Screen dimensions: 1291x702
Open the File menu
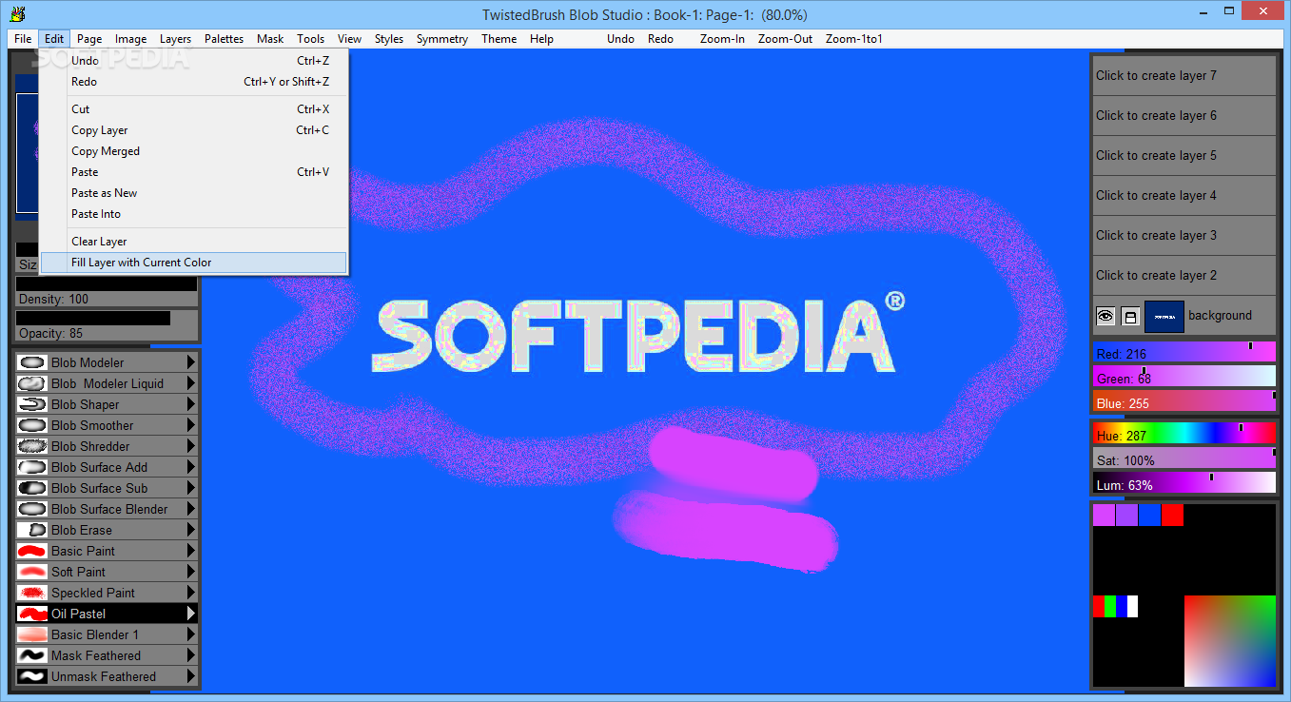24,39
